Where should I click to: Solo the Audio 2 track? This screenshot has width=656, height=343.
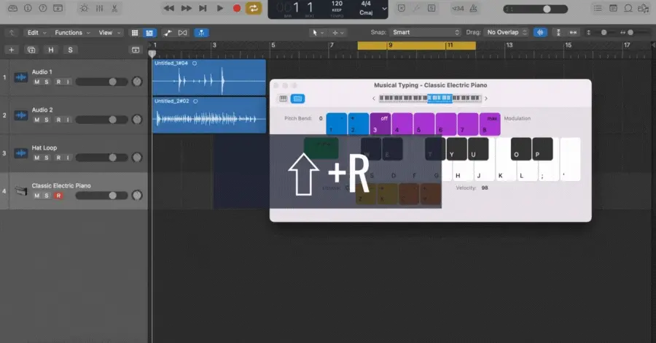47,120
